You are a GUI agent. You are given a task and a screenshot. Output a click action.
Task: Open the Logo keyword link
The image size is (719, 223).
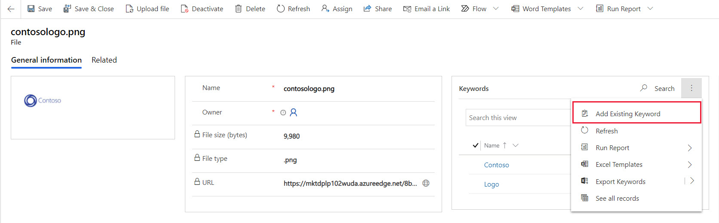pos(492,184)
